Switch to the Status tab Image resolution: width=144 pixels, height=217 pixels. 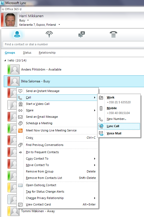(27, 53)
